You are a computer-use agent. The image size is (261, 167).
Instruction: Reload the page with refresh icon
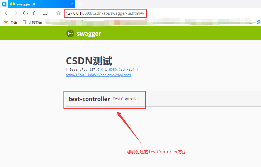pos(25,13)
